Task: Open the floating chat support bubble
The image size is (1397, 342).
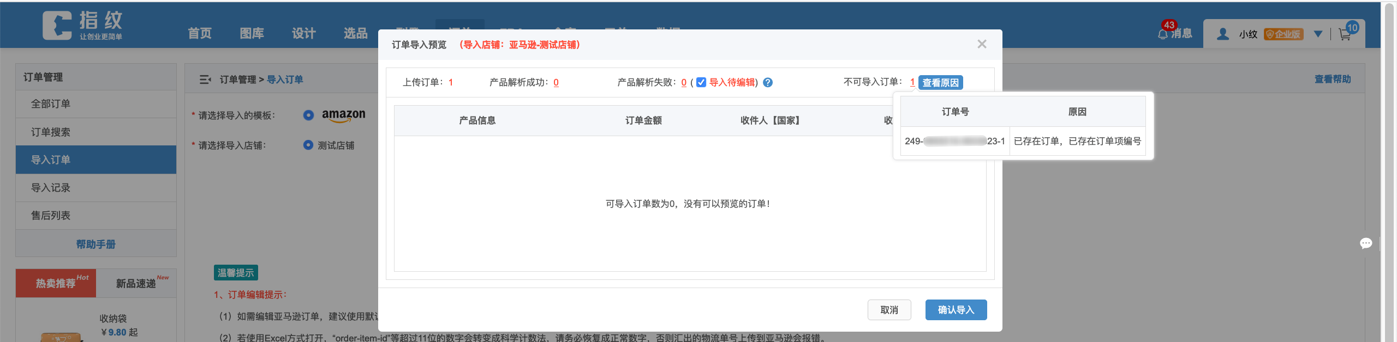Action: [x=1366, y=243]
